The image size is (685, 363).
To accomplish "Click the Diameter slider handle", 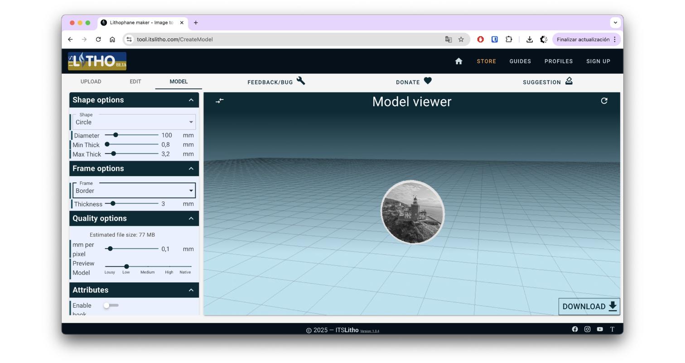I will (x=116, y=135).
